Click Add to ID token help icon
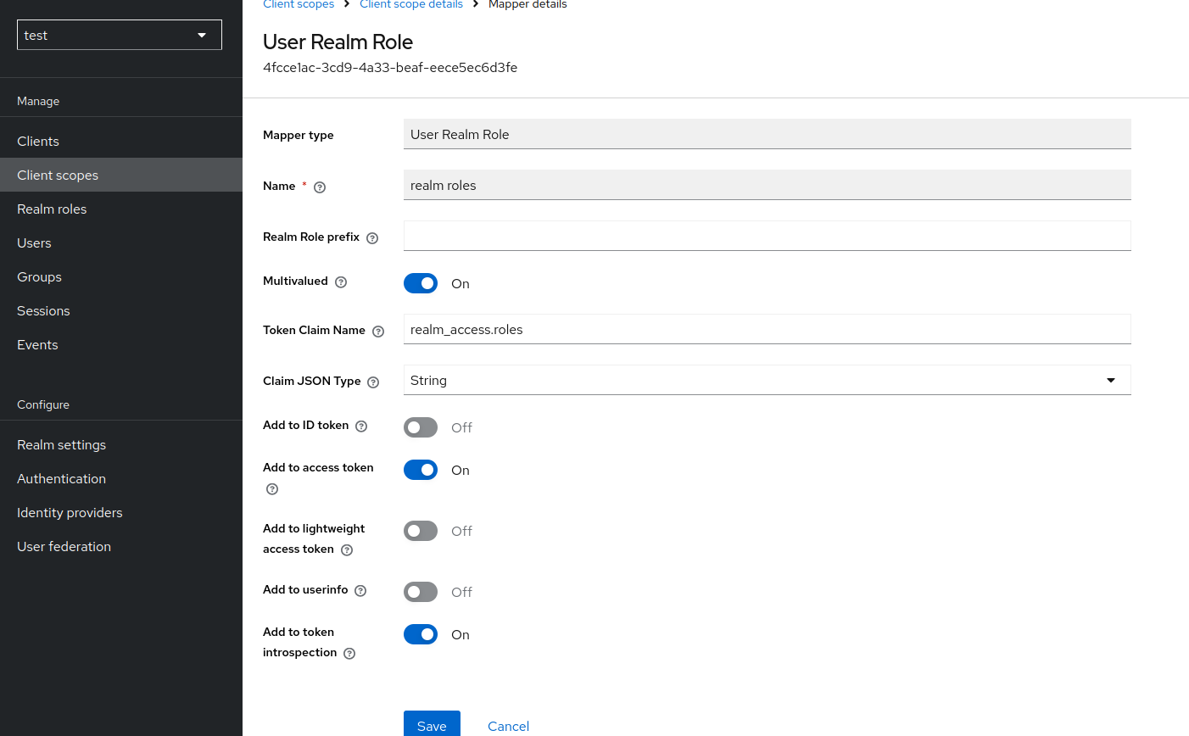The height and width of the screenshot is (736, 1189). [x=361, y=427]
